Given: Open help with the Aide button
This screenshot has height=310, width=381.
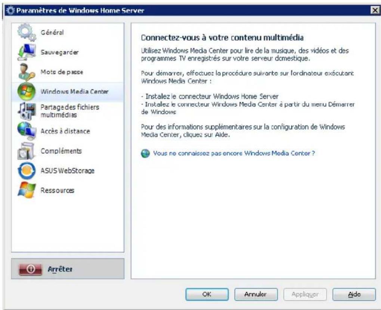Looking at the screenshot, I should [x=354, y=294].
